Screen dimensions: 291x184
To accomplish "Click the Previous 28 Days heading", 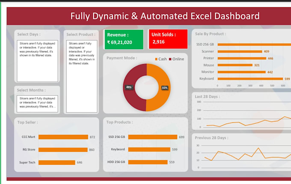I will coord(211,138).
